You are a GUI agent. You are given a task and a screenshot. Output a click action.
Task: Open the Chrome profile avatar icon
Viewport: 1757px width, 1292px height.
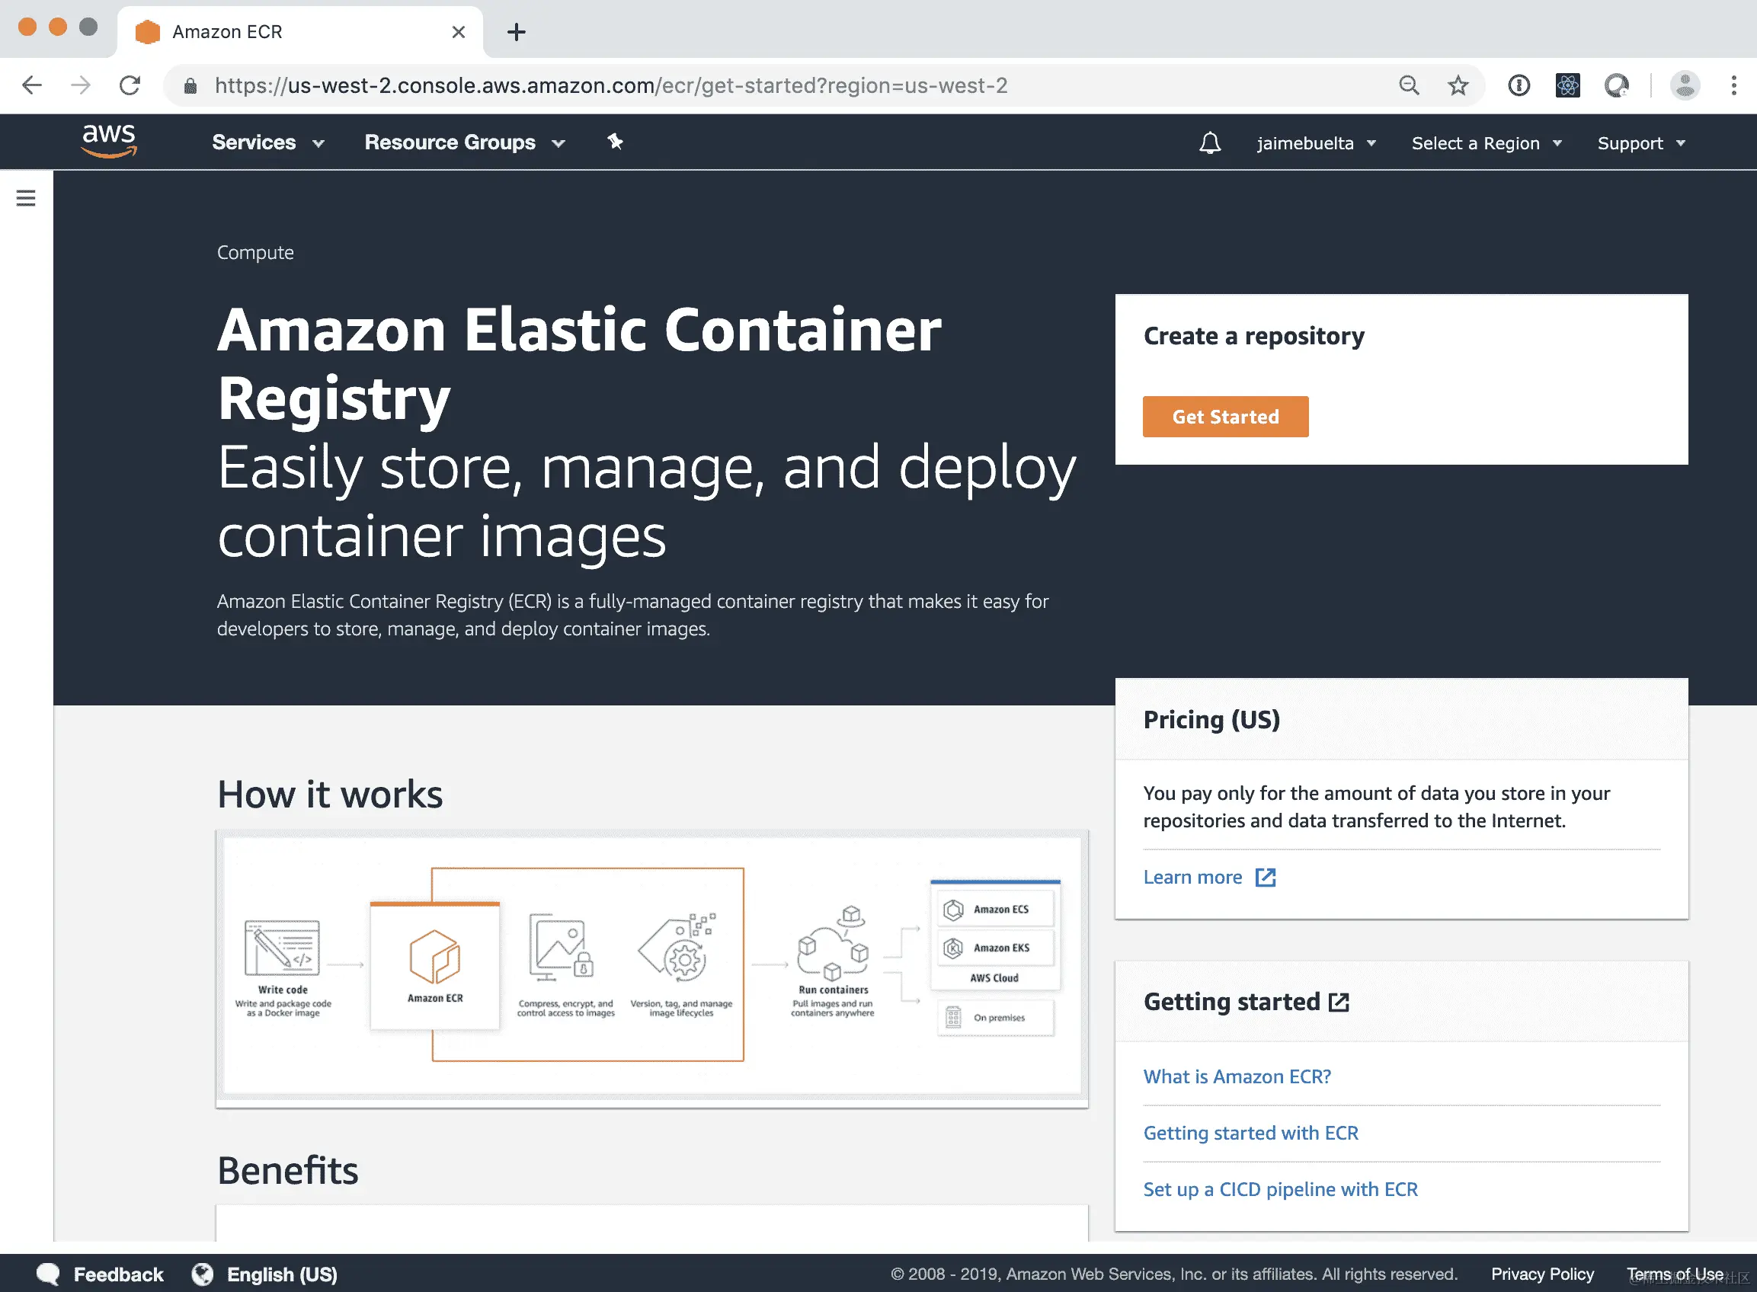click(x=1685, y=85)
